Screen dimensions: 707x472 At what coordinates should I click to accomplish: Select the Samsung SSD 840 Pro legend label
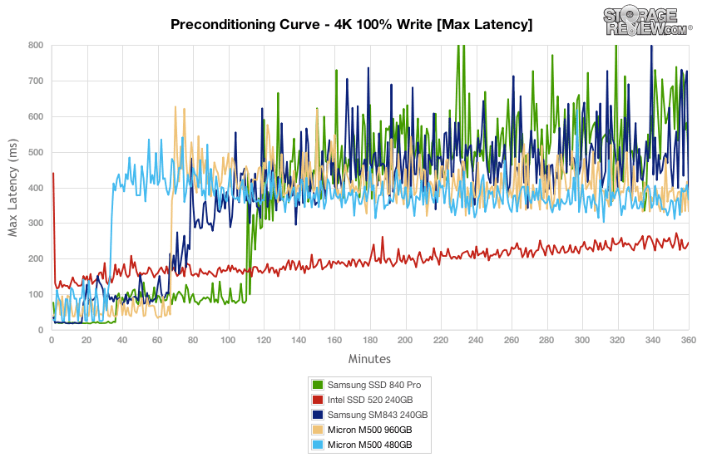point(374,385)
